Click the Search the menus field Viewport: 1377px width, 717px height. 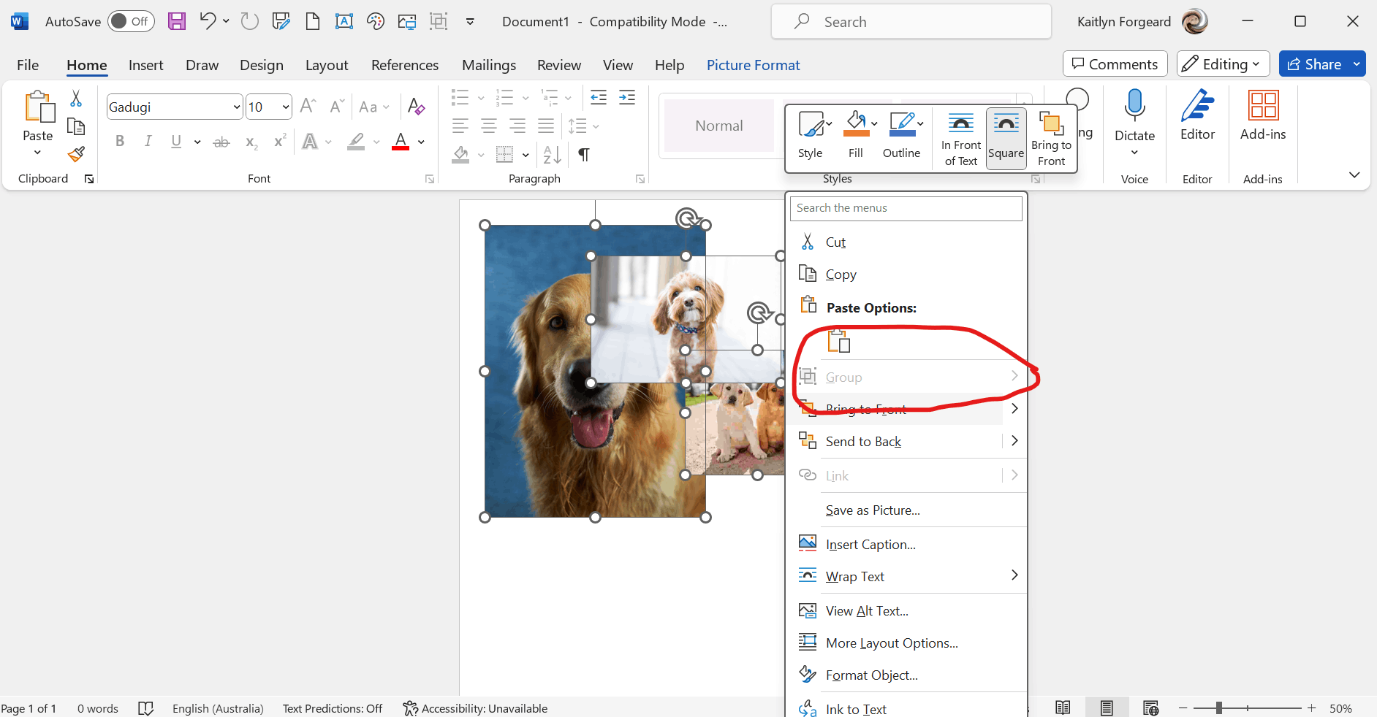[906, 208]
